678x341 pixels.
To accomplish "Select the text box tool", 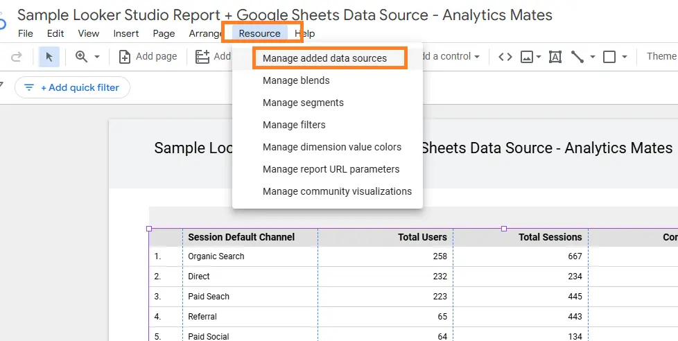I will click(x=555, y=57).
